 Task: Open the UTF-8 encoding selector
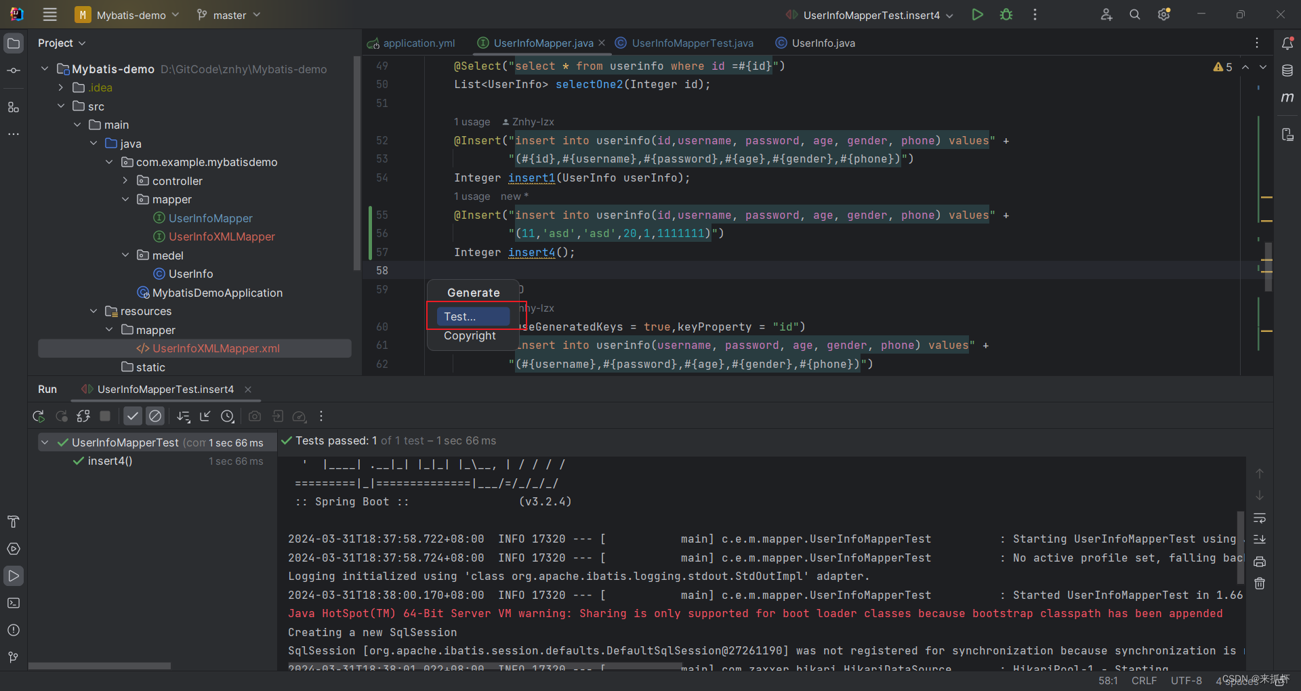(1186, 681)
